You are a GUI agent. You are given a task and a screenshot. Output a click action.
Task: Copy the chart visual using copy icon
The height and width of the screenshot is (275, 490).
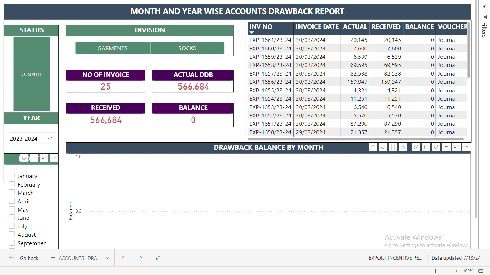tap(426, 147)
